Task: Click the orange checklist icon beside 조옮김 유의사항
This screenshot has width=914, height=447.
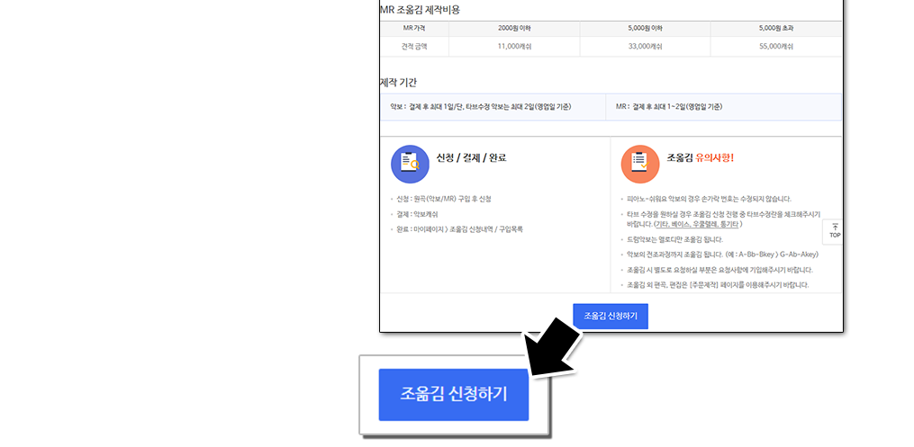Action: tap(640, 164)
